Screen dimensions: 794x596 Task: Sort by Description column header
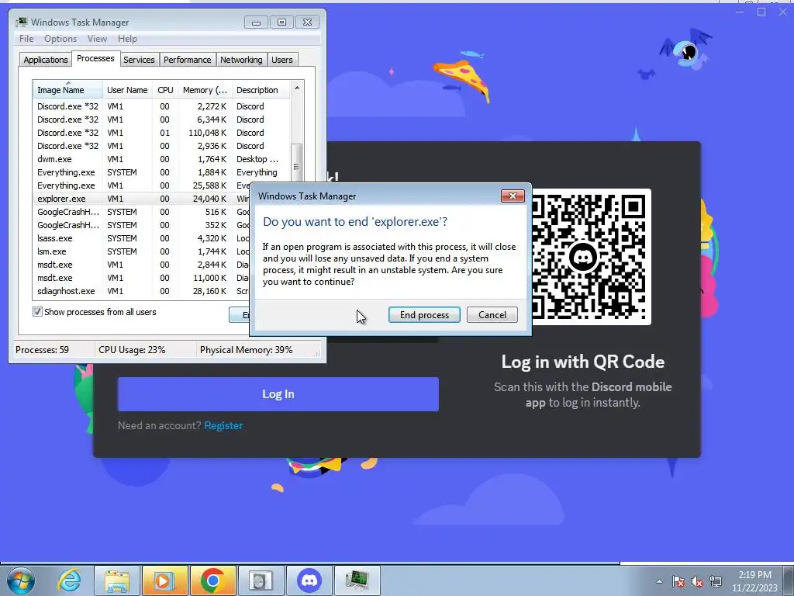click(x=261, y=90)
